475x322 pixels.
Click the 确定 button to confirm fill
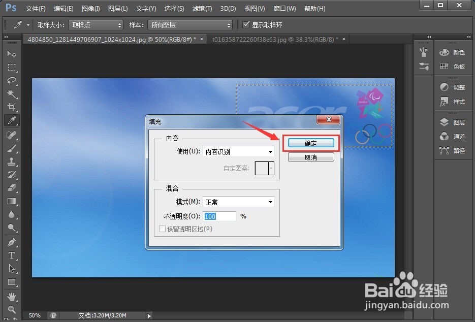310,143
